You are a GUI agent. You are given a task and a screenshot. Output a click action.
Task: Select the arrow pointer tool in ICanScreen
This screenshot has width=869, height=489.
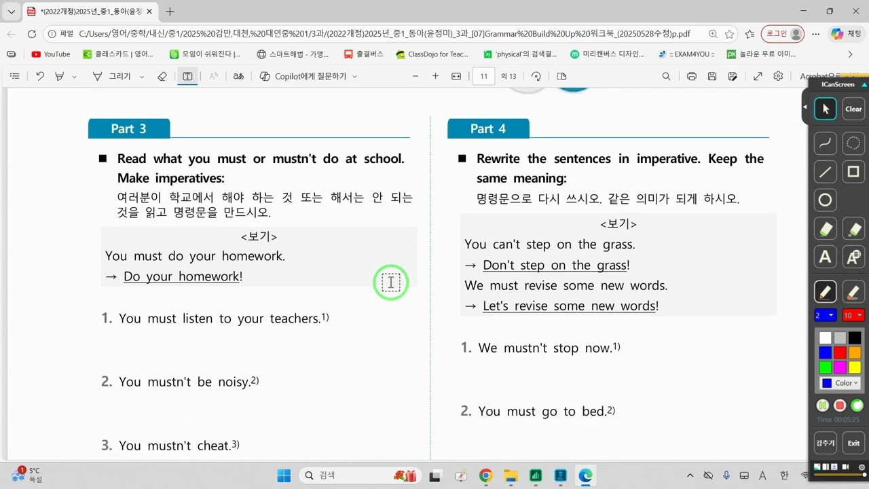pyautogui.click(x=825, y=109)
